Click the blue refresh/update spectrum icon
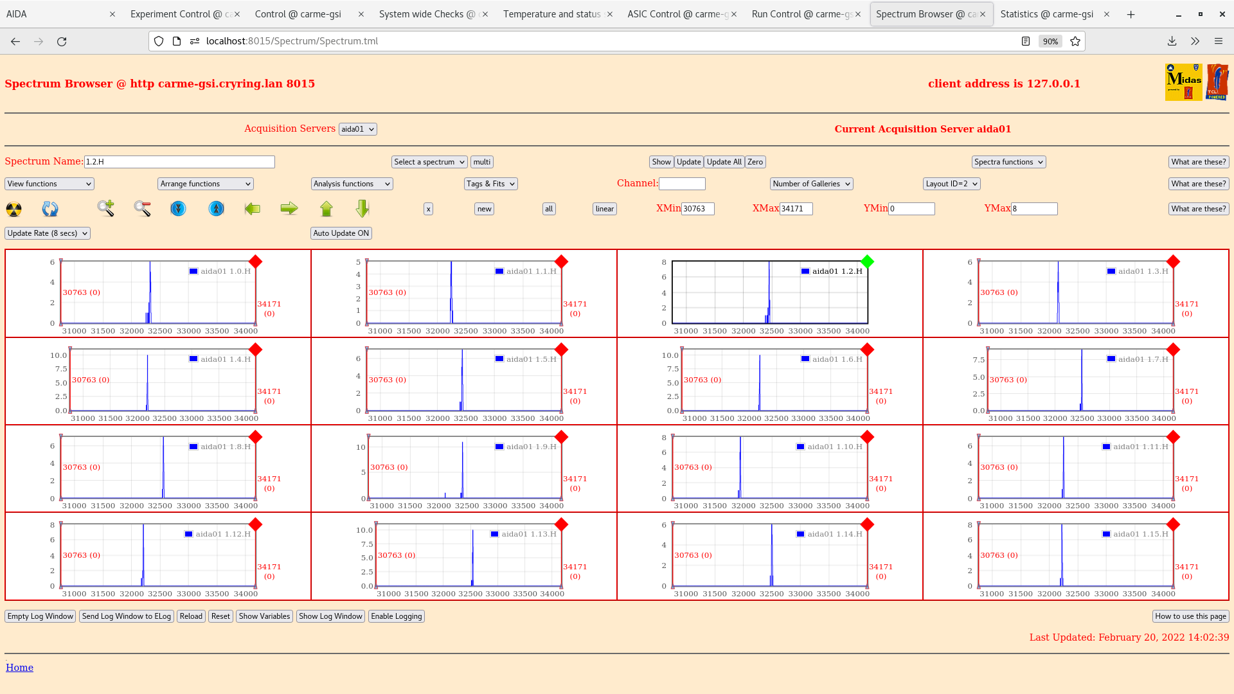 tap(50, 208)
